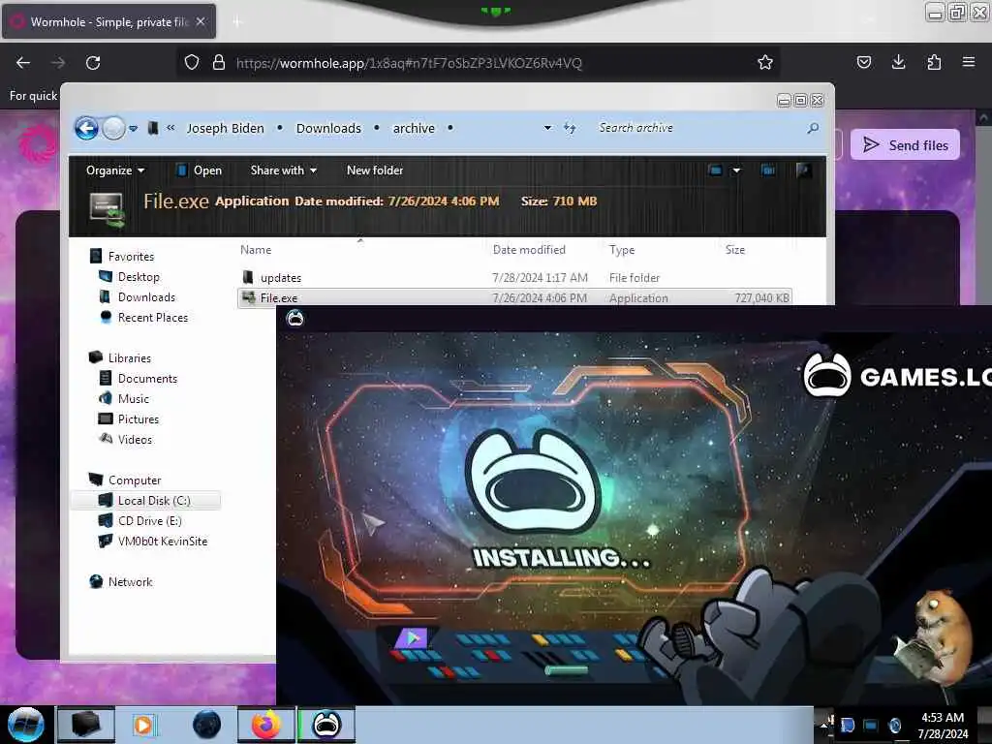This screenshot has height=744, width=992.
Task: Open the Explorer taskbar button
Action: click(x=86, y=725)
